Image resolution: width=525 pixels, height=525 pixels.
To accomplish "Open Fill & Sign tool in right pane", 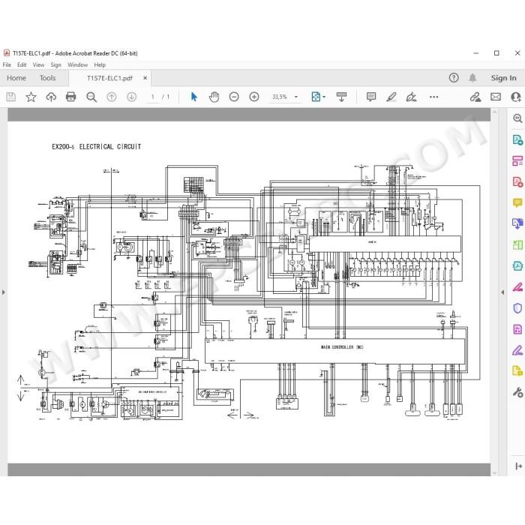I will pos(517,350).
